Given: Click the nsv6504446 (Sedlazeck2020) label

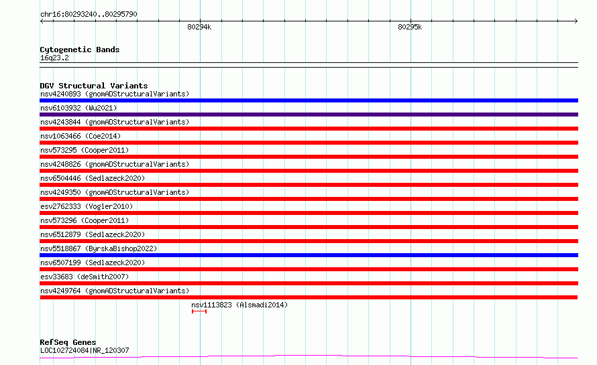Looking at the screenshot, I should click(93, 178).
